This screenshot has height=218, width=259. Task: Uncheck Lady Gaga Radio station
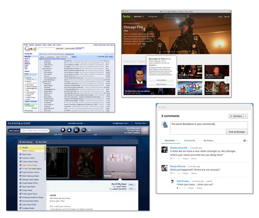[x=20, y=205]
